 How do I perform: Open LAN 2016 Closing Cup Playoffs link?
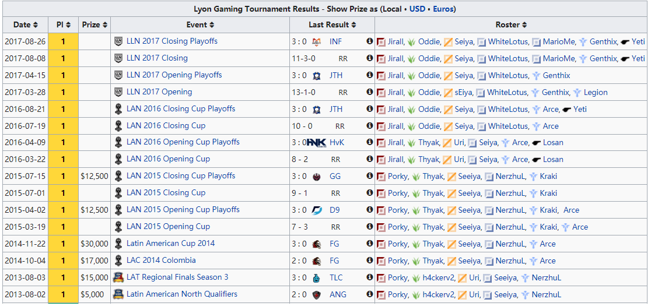coord(181,109)
